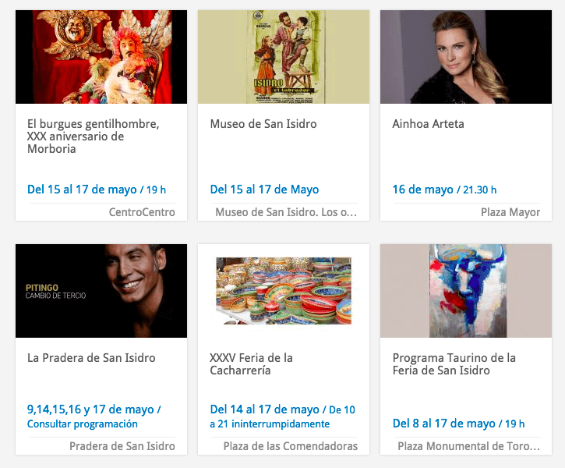Click the Plaza Mayor venue label
Image resolution: width=565 pixels, height=468 pixels.
pos(510,212)
